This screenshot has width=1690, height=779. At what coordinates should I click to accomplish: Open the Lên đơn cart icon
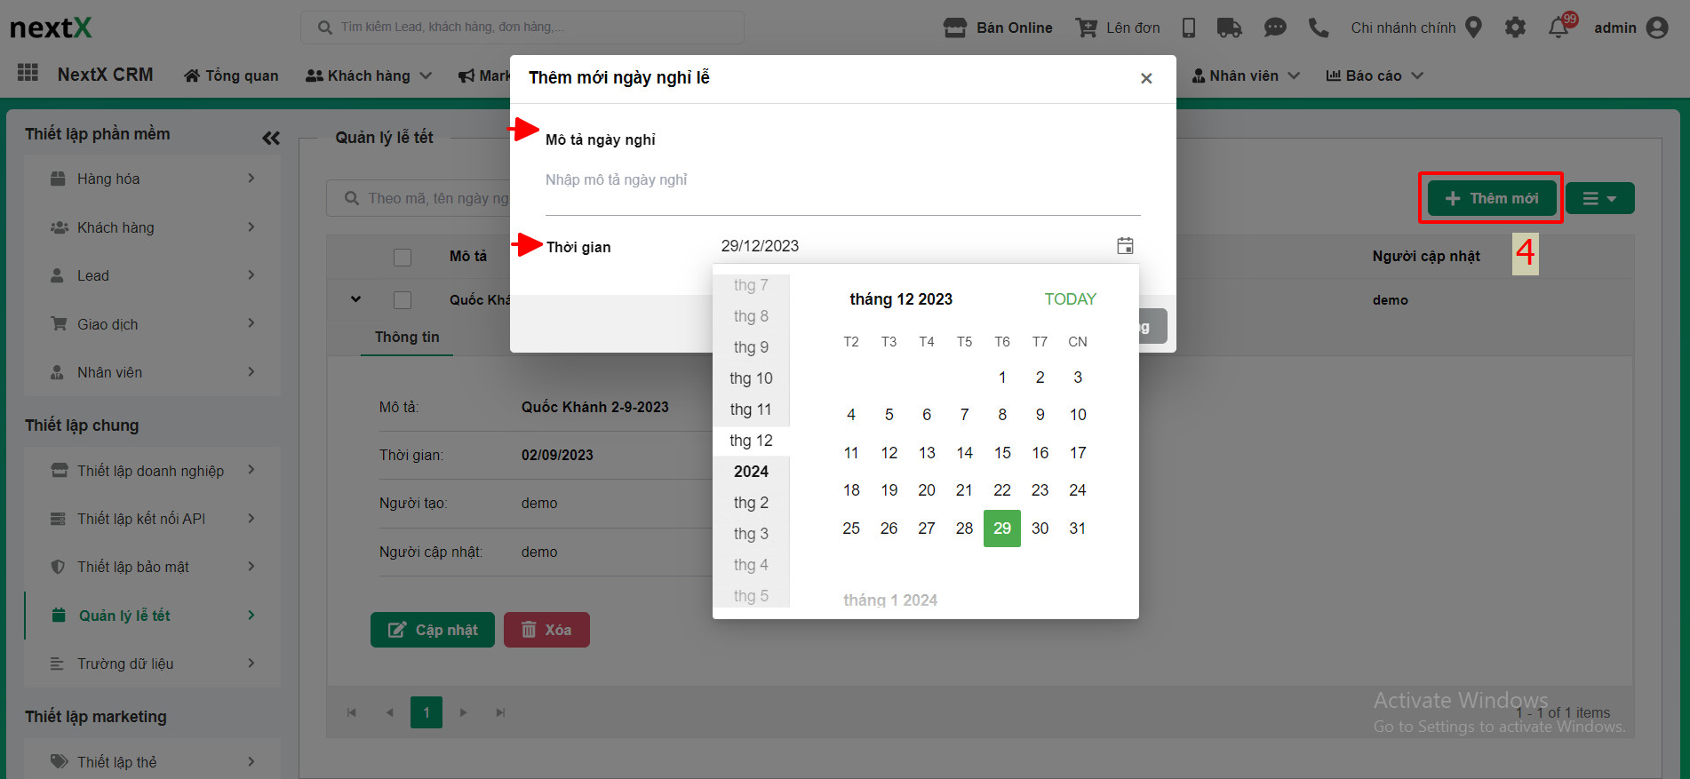coord(1086,28)
